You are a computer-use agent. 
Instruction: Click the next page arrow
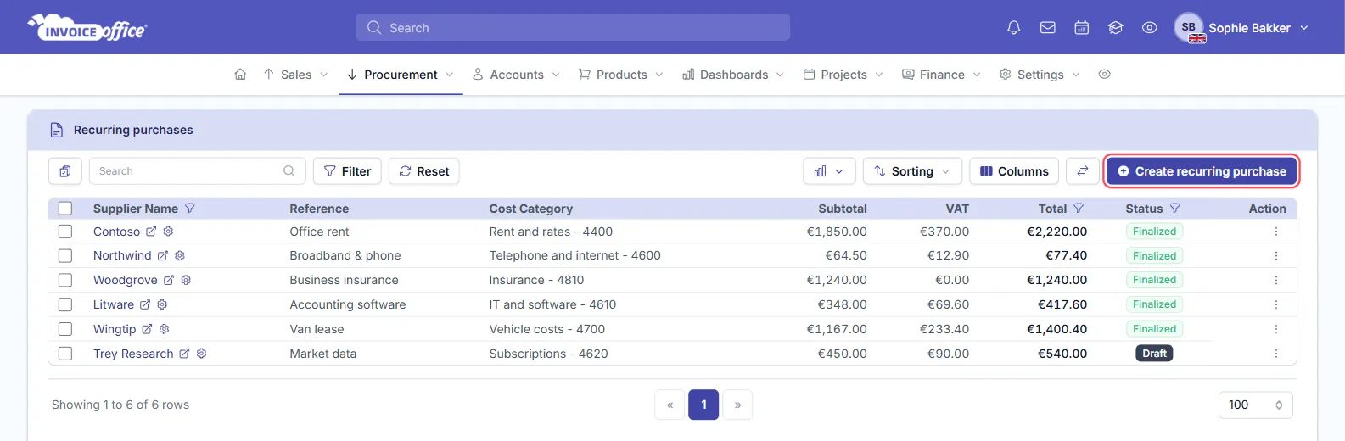737,405
